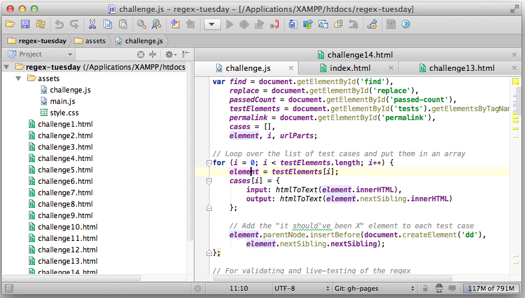The image size is (525, 298).
Task: Undo the last edit via toolbar
Action: [x=59, y=25]
